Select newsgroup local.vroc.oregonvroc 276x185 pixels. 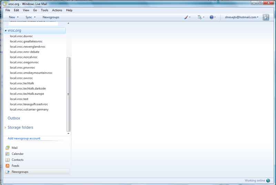(24, 62)
